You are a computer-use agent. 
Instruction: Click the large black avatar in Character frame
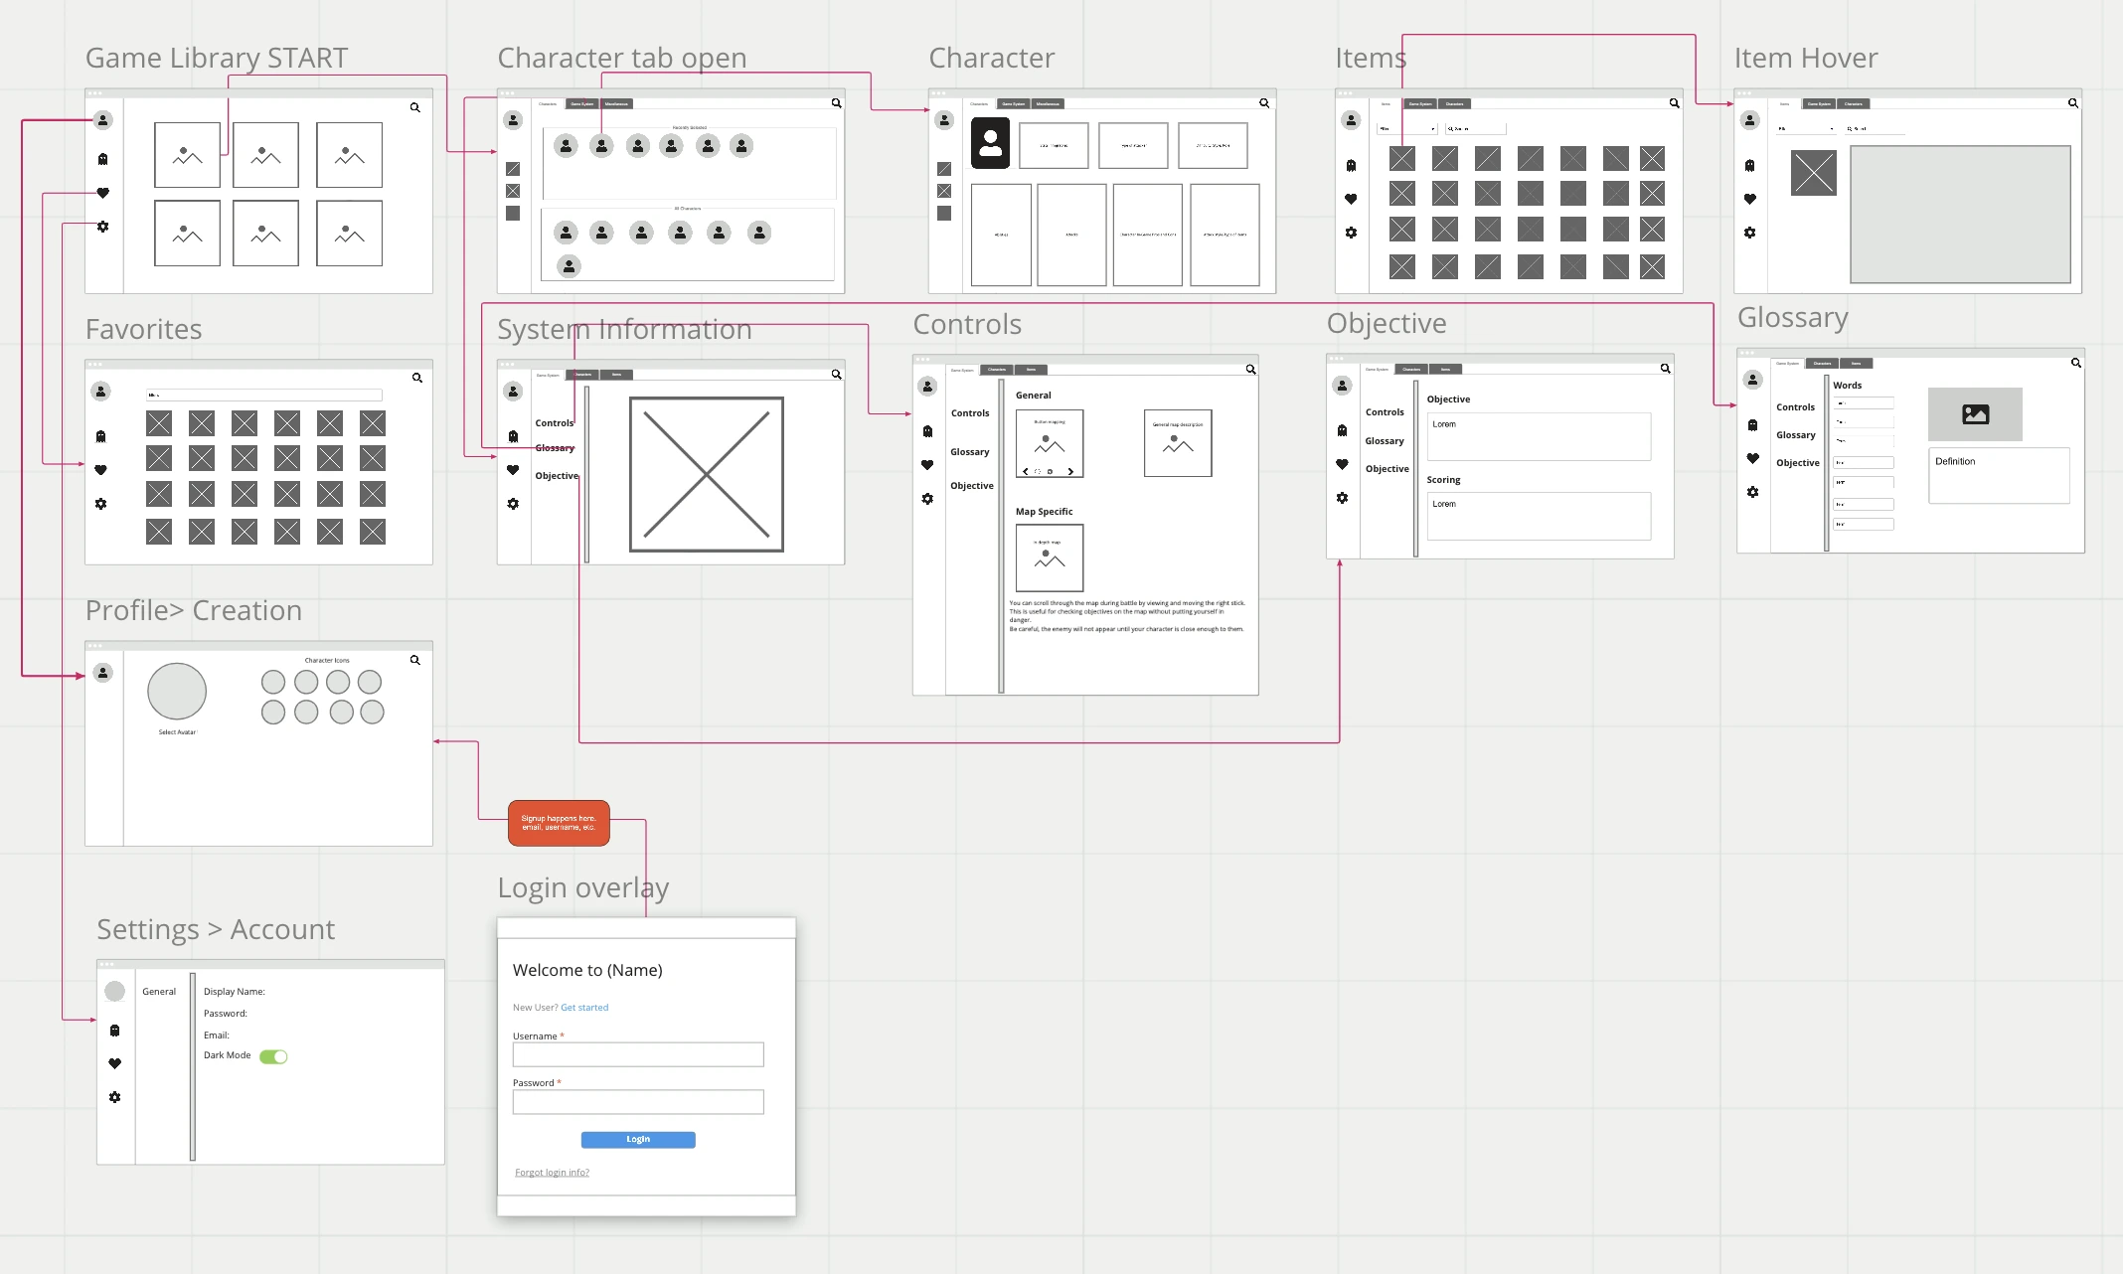pyautogui.click(x=990, y=144)
